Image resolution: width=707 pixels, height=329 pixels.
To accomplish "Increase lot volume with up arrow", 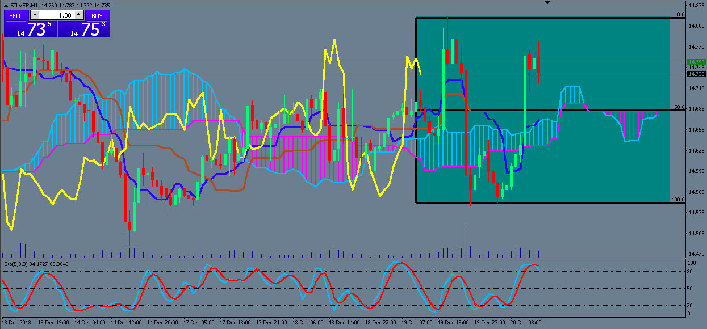I will click(78, 16).
